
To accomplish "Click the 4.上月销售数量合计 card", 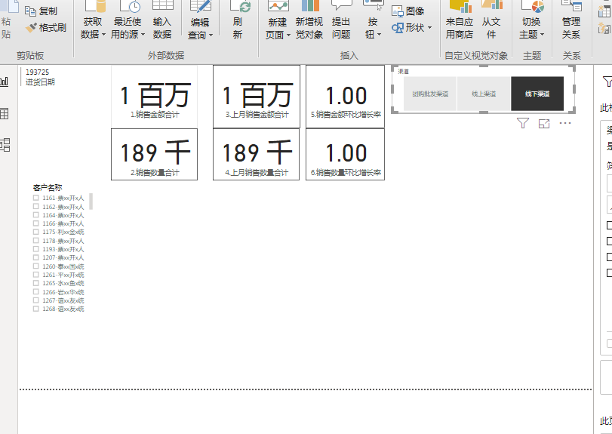I will (x=256, y=155).
